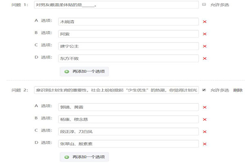245x163 pixels.
Task: Focus the question 1 title input field
Action: pyautogui.click(x=116, y=5)
